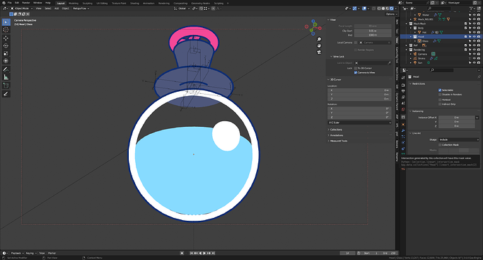
Task: Hide the Camera object via eye icon
Action: point(474,54)
